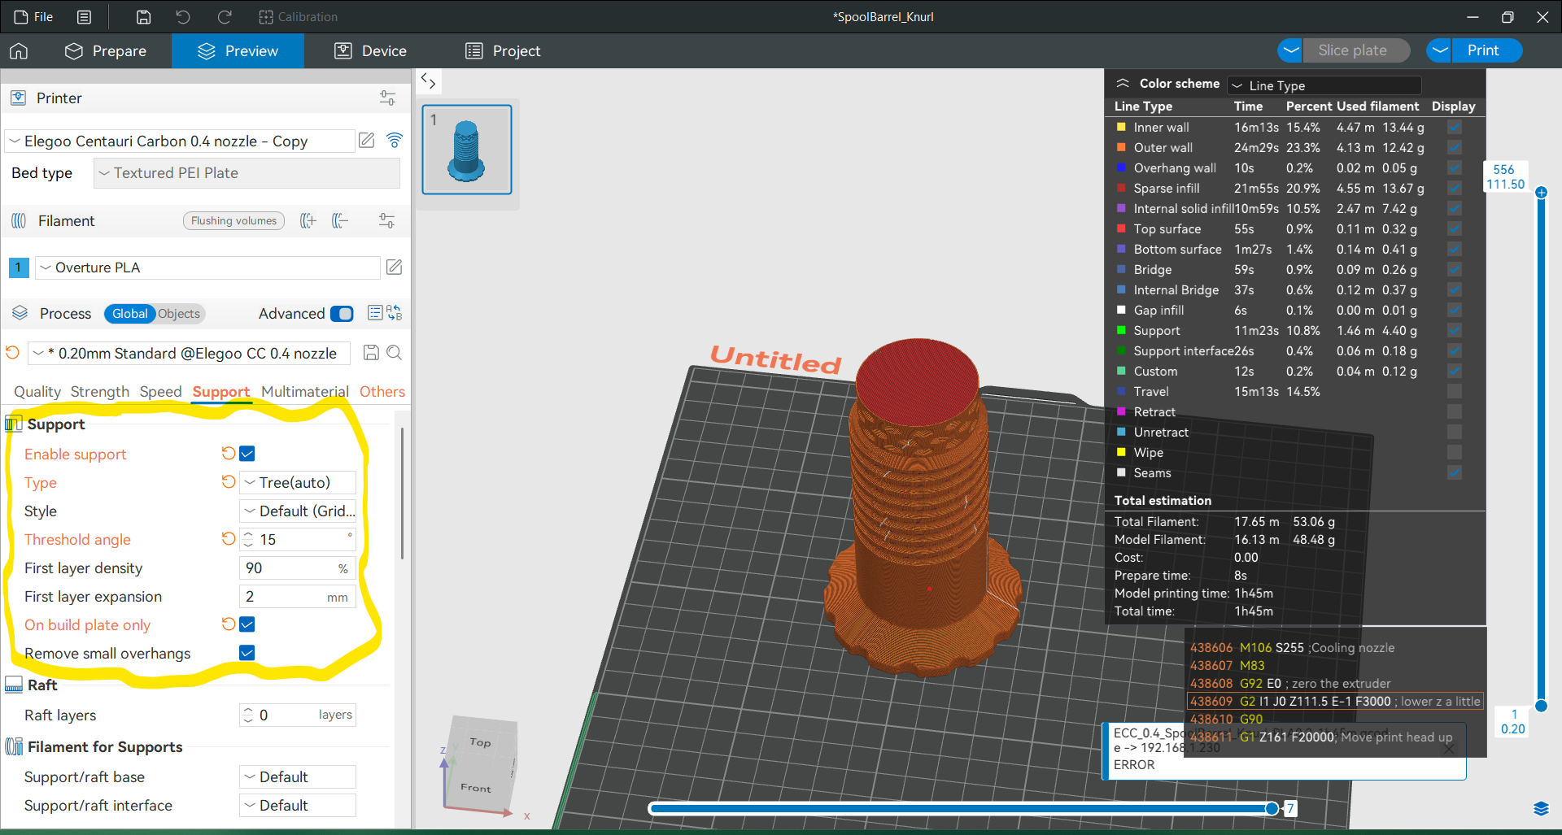Click the printer Wi-Fi connection icon
This screenshot has height=835, width=1562.
tap(395, 141)
